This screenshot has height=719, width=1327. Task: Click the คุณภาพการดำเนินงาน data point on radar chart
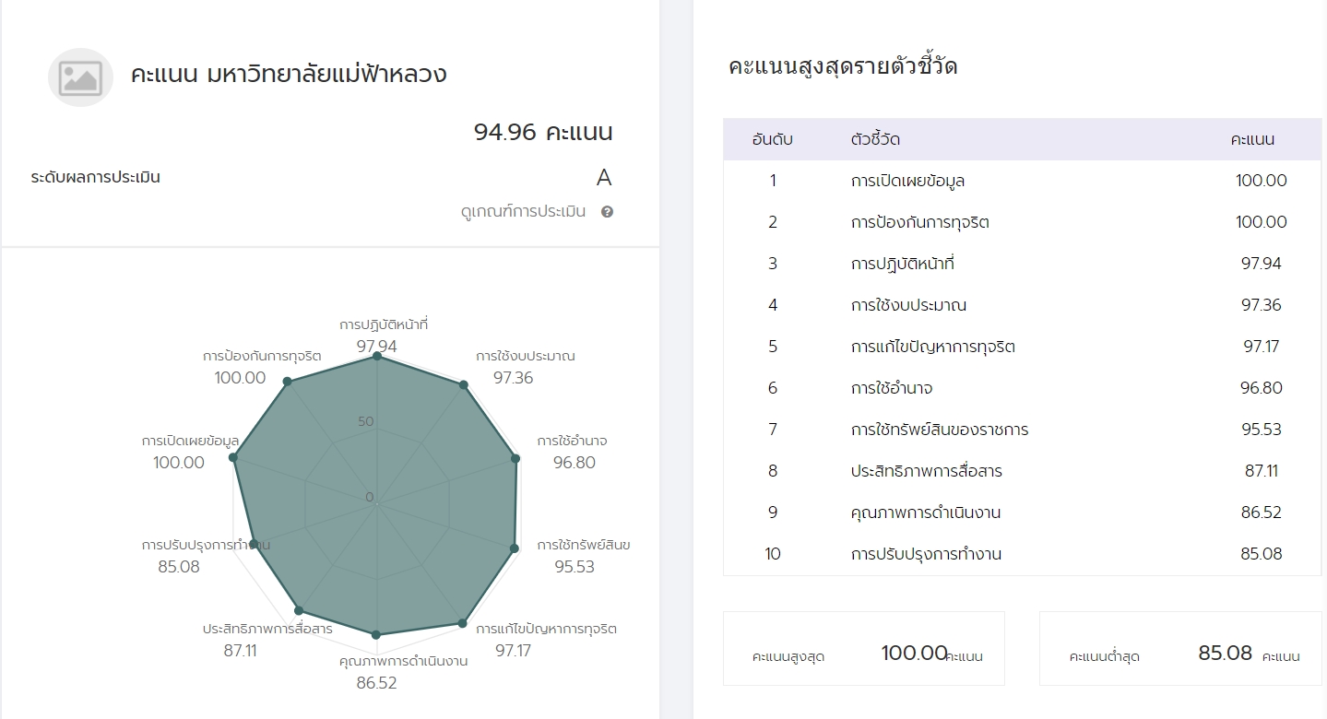click(x=375, y=634)
